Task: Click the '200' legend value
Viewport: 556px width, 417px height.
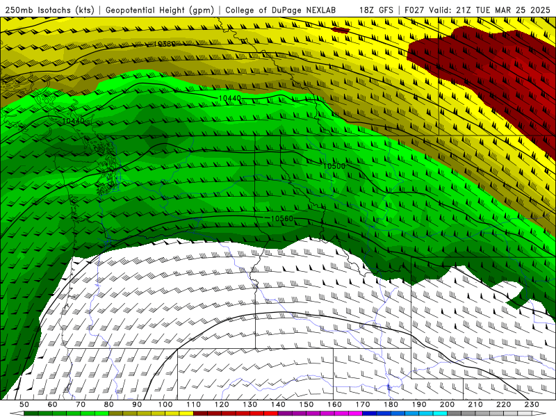Action: (448, 404)
